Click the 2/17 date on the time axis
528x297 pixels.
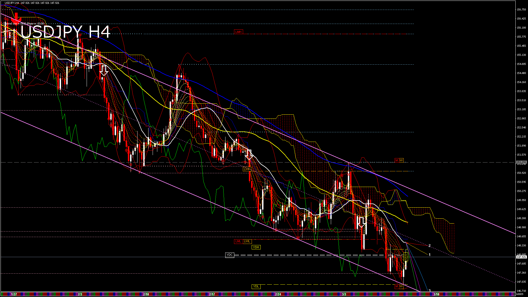[212, 294]
